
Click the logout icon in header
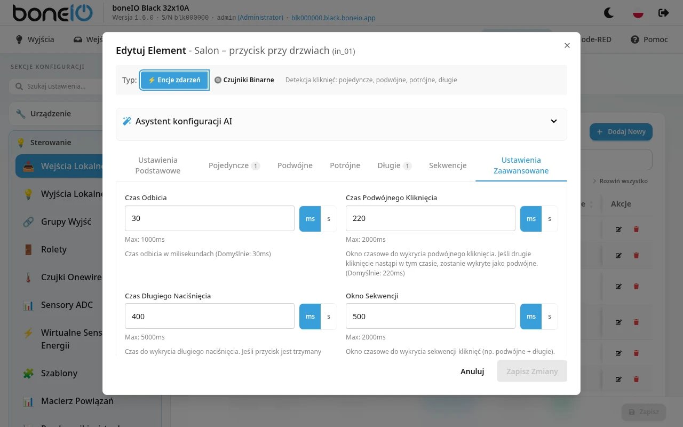tap(664, 12)
